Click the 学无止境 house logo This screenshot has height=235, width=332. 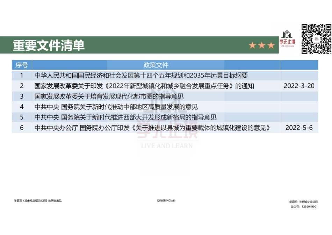(x=287, y=33)
